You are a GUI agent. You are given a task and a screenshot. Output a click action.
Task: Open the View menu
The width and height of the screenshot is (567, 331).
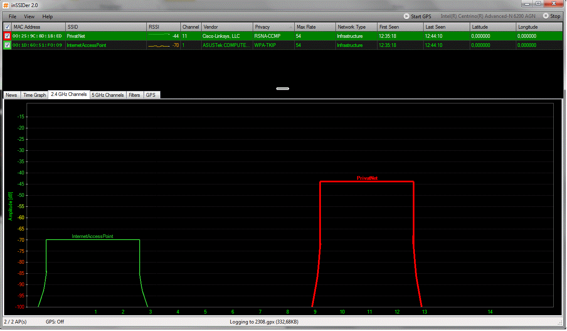[x=29, y=17]
